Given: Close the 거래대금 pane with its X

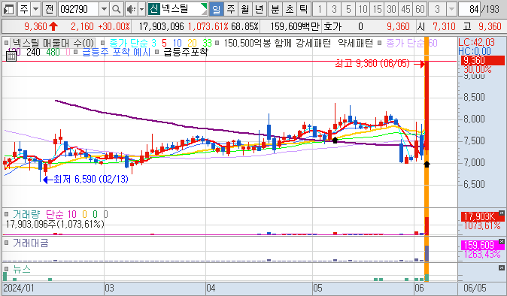Looking at the screenshot, I should coord(502,241).
